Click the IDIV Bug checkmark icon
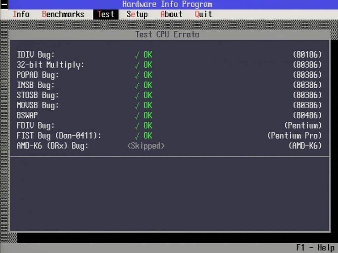 point(137,55)
